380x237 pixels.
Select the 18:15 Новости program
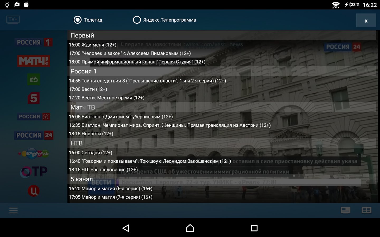(91, 134)
